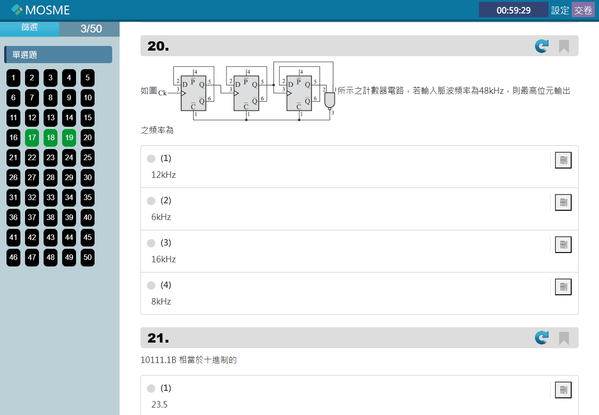Screen dimensions: 599x415
Task: Click the MOSME logo
Action: click(41, 10)
